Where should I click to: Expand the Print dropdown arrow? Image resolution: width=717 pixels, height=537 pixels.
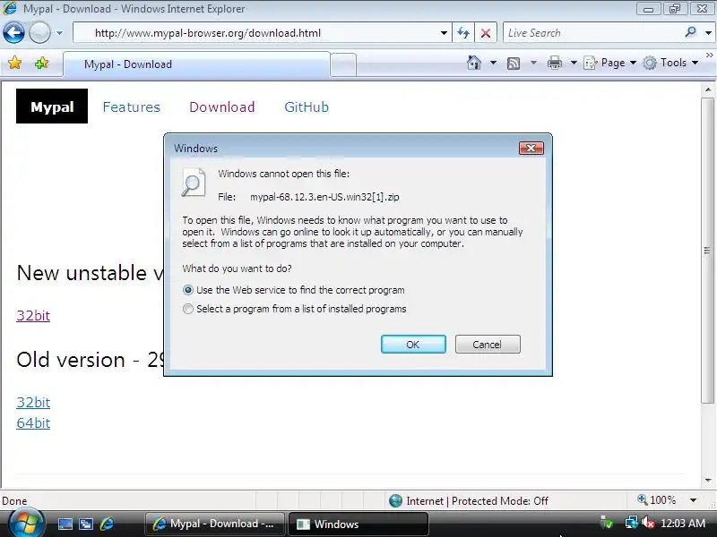point(574,63)
